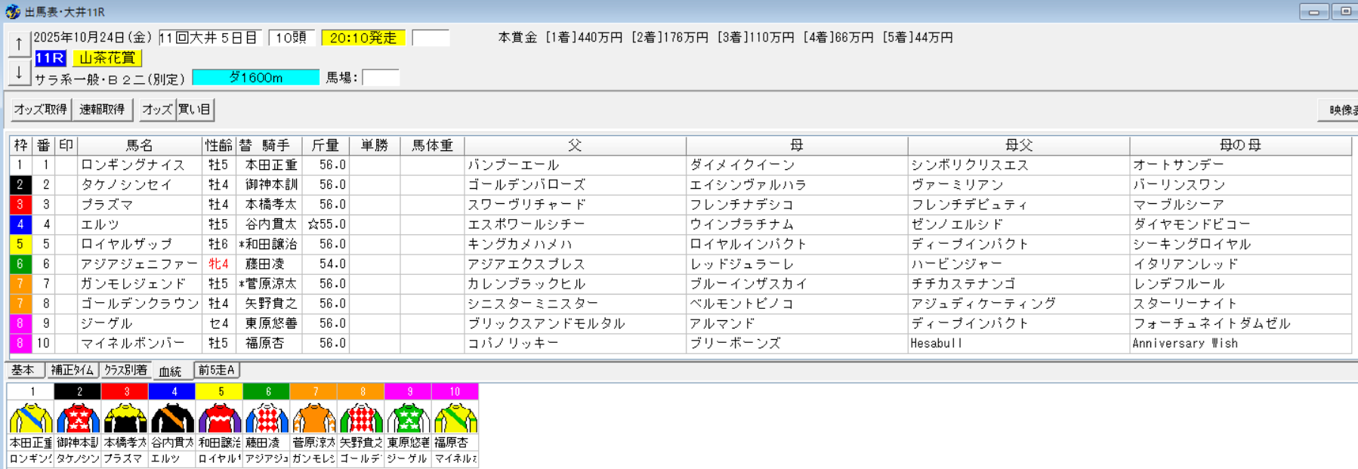Open the 補正タイム tab
This screenshot has width=1358, height=469.
(73, 370)
